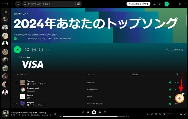Image resolution: width=188 pixels, height=119 pixels.
Task: Show the lyrics microphone view
Action: (x=152, y=114)
